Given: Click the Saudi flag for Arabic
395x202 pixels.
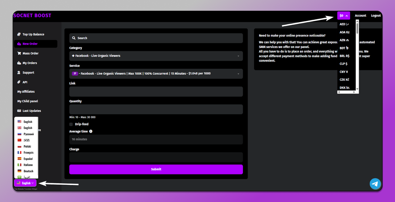Looking at the screenshot, I should pyautogui.click(x=19, y=177).
